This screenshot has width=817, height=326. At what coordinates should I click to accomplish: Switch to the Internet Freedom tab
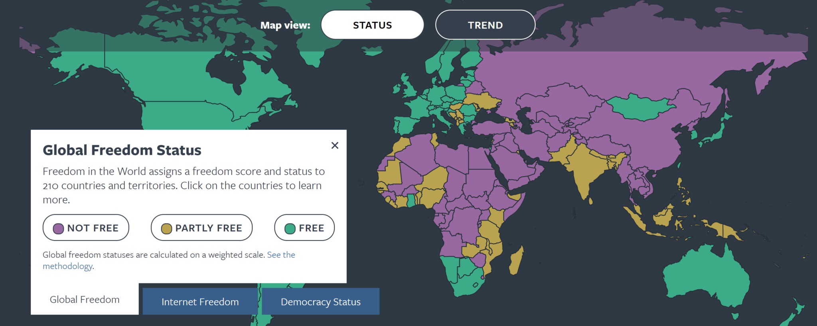click(200, 301)
